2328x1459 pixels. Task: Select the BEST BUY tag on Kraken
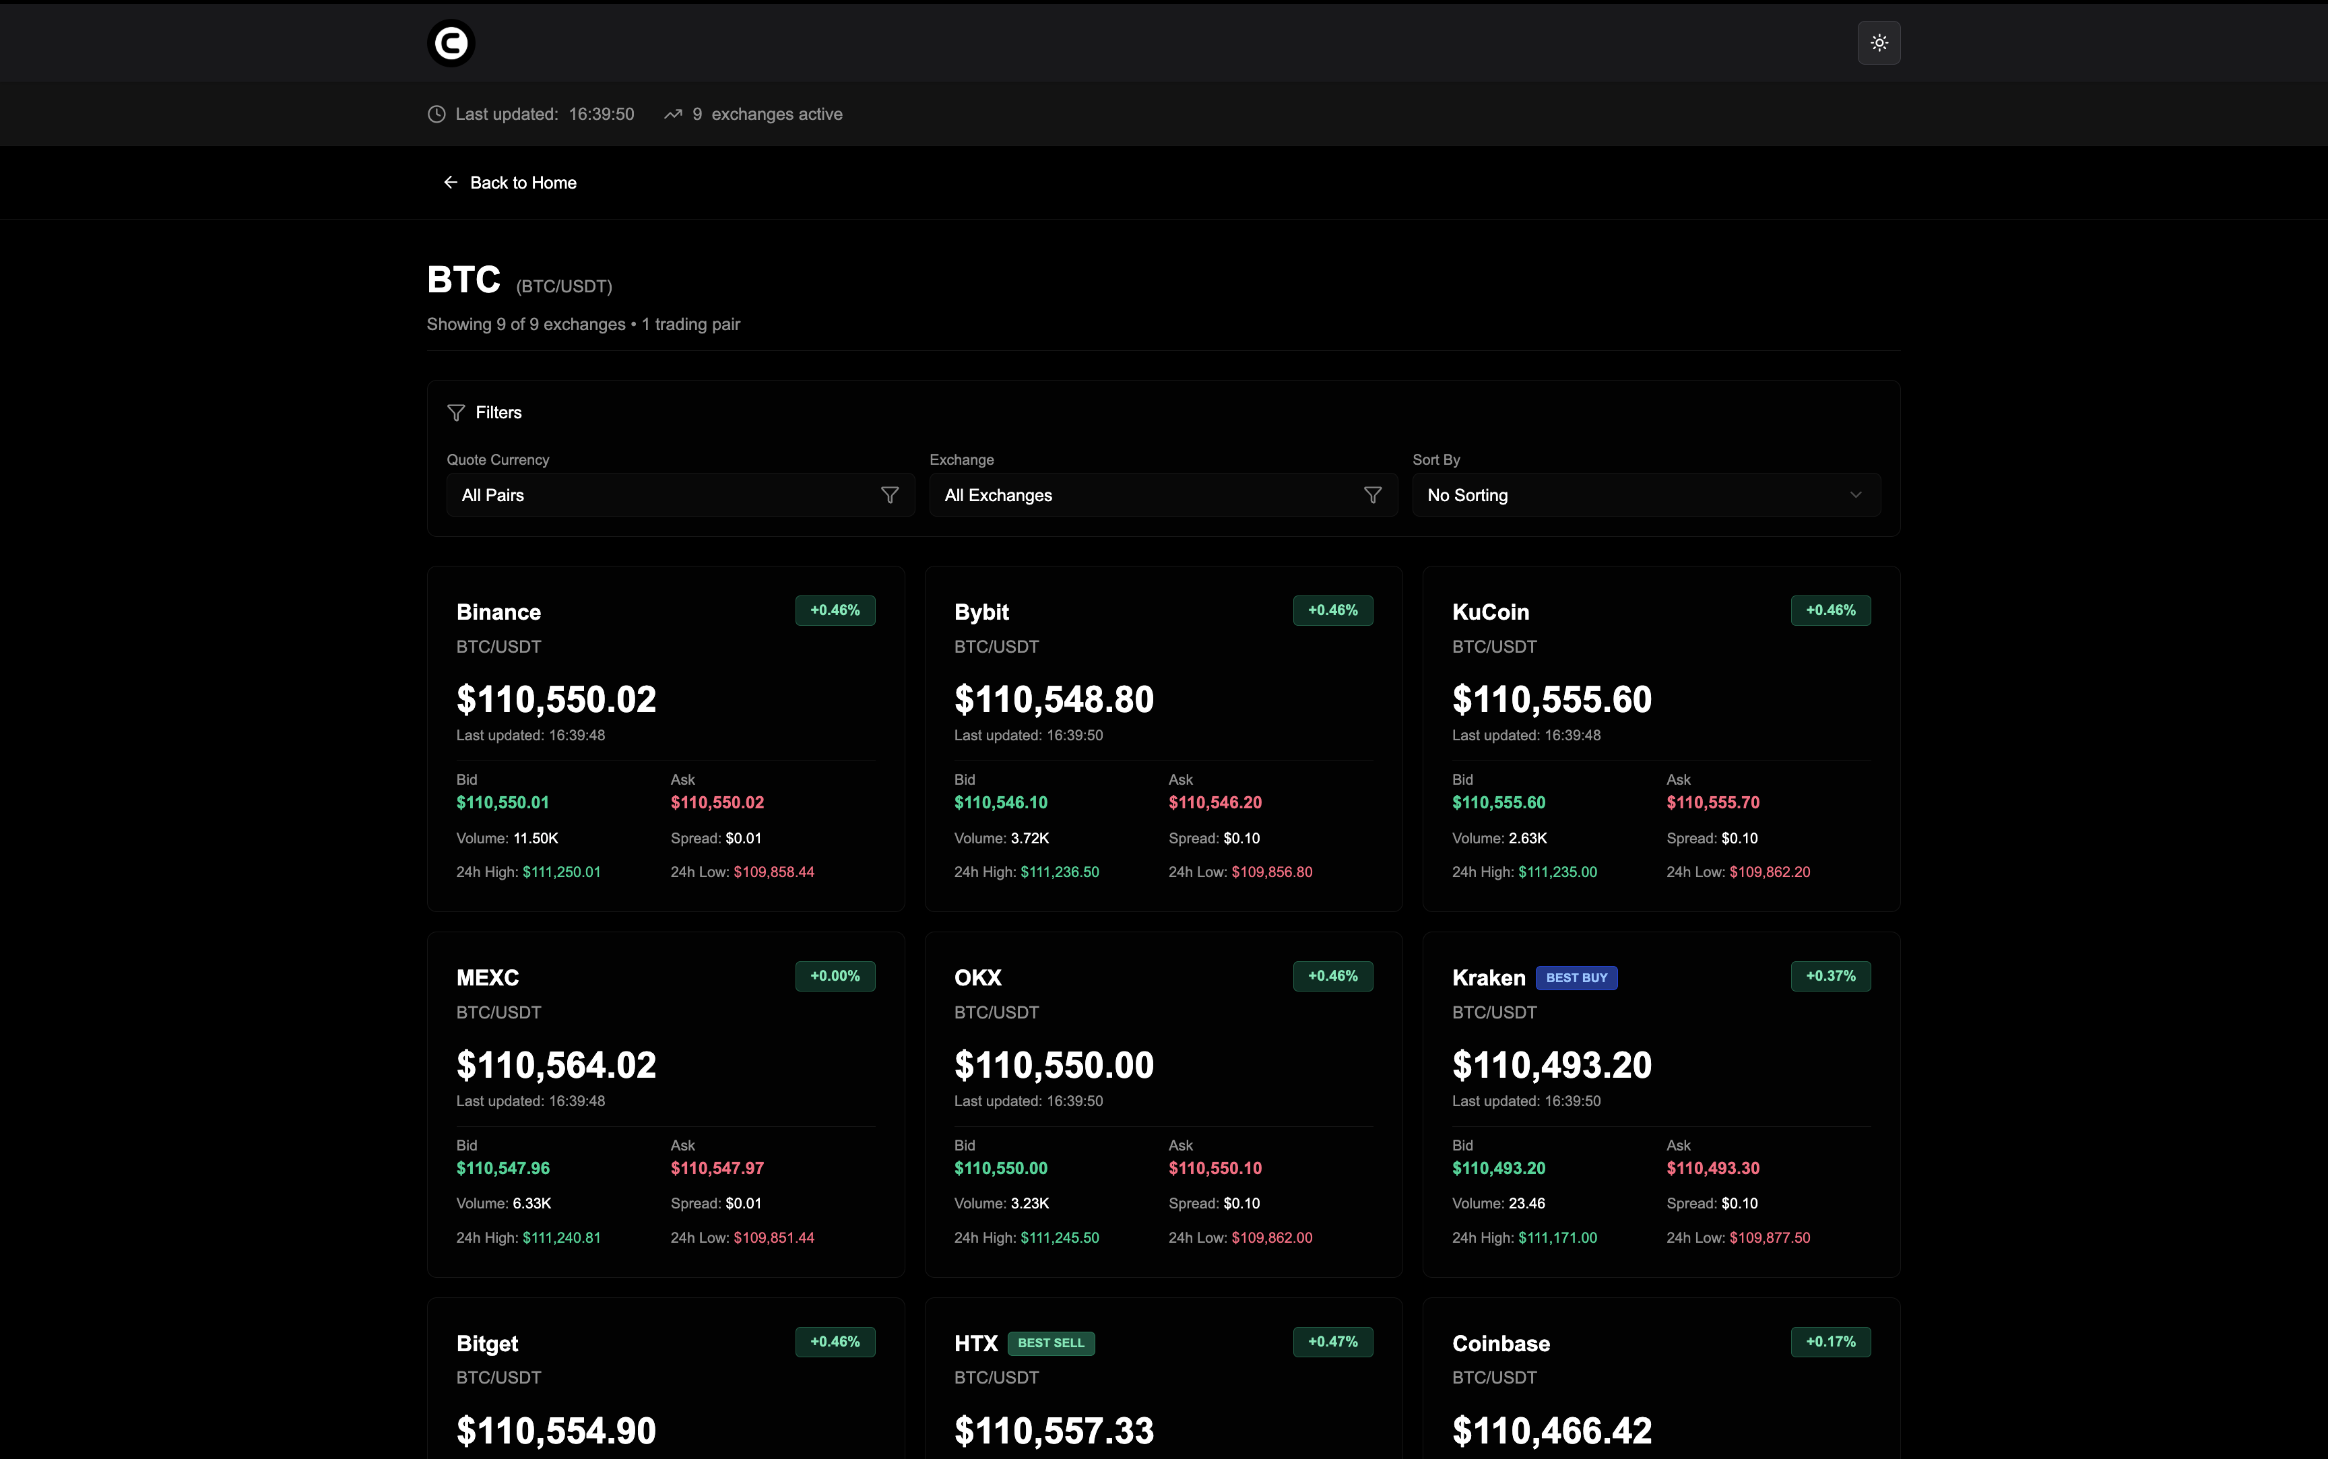tap(1576, 977)
